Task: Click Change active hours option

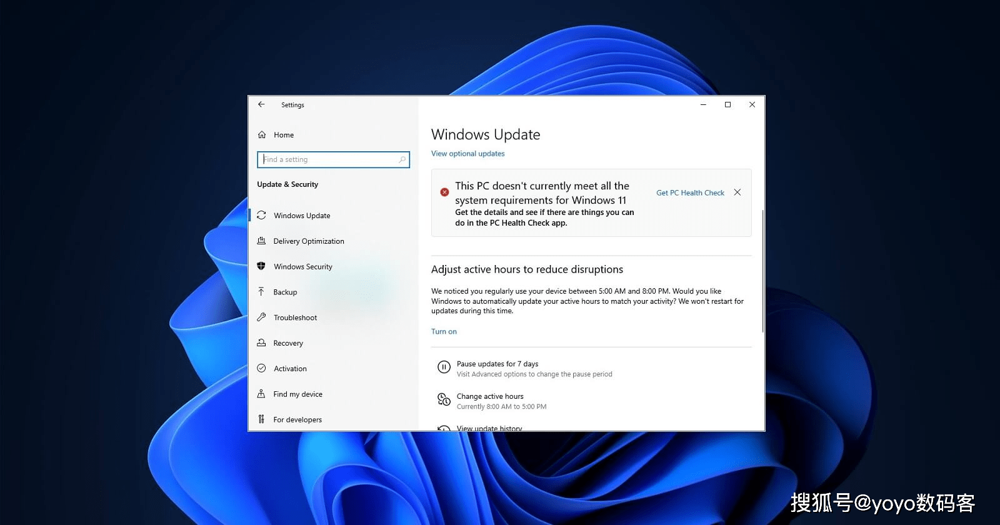Action: pyautogui.click(x=490, y=396)
